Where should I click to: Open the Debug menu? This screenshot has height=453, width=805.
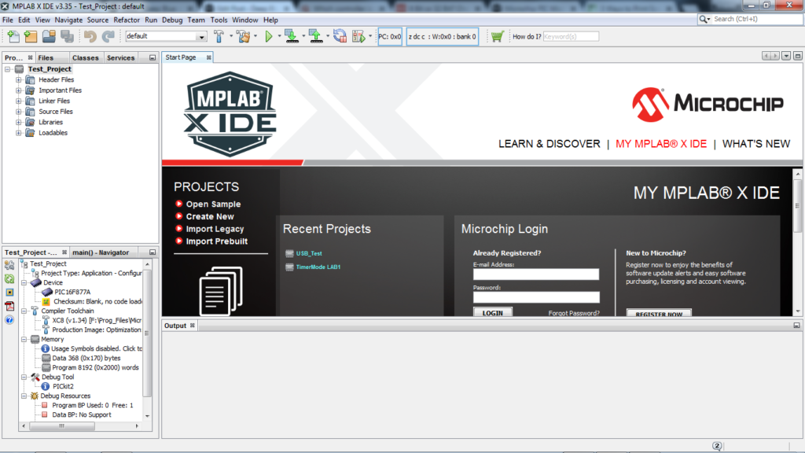click(171, 20)
